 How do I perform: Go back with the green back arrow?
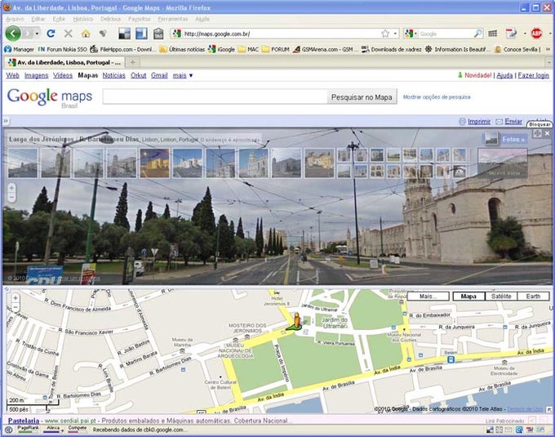[x=13, y=33]
